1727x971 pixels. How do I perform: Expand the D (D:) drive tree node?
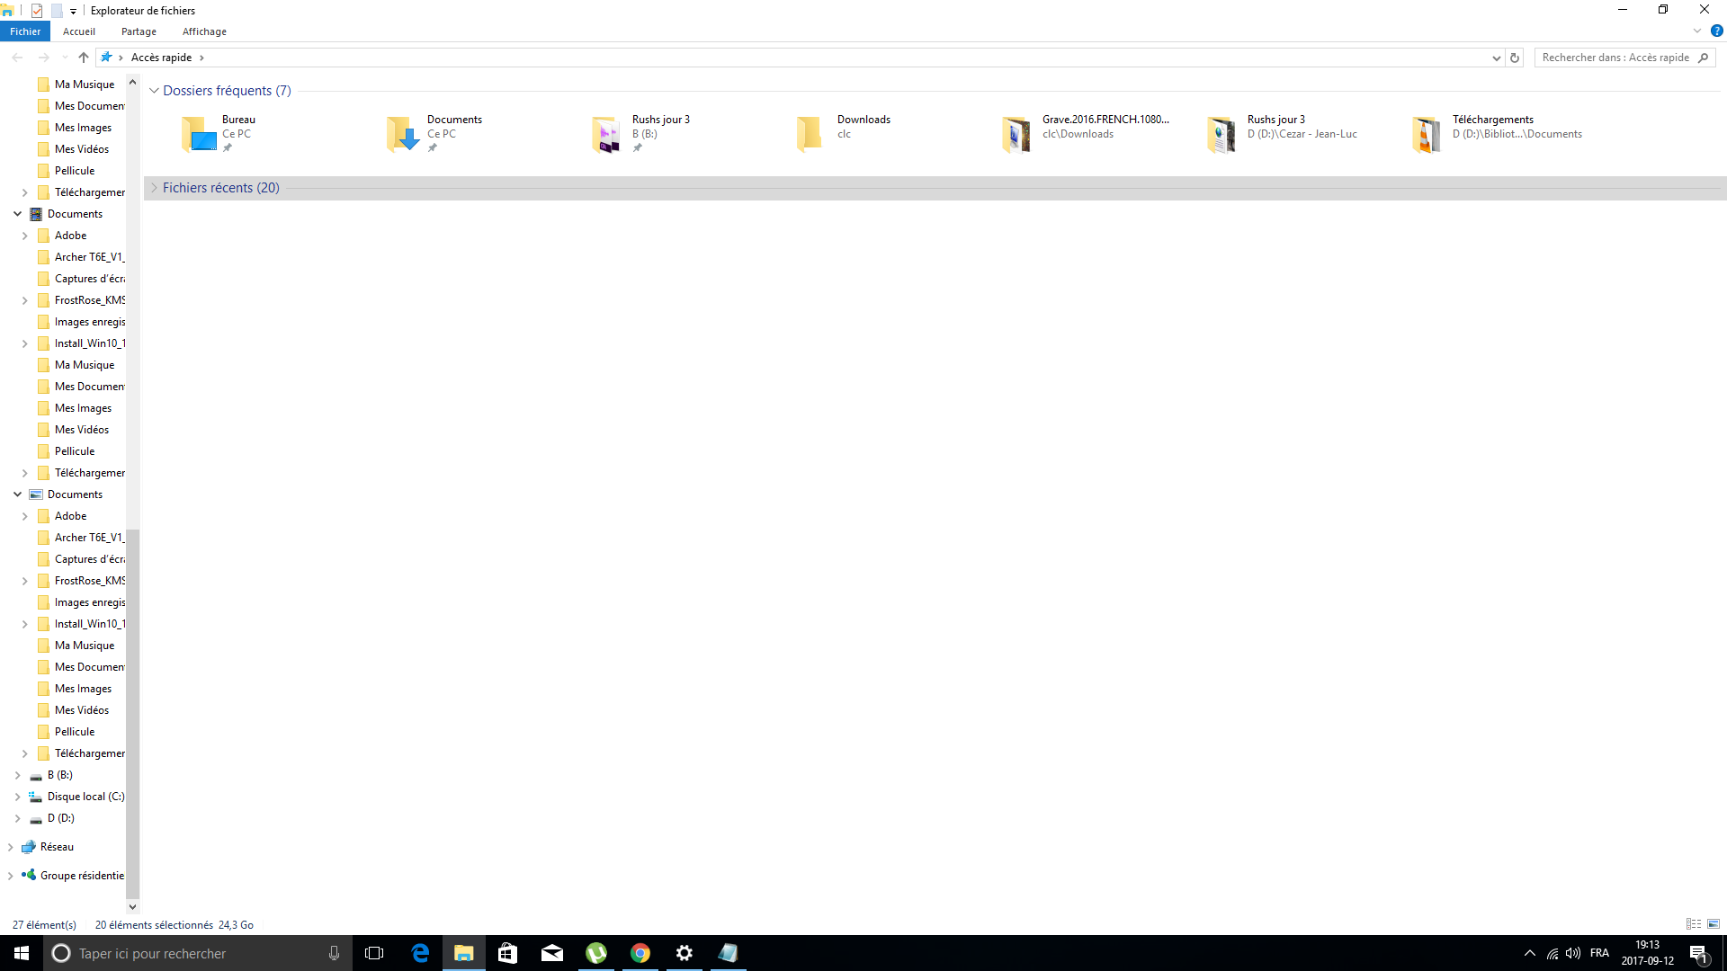click(x=17, y=818)
